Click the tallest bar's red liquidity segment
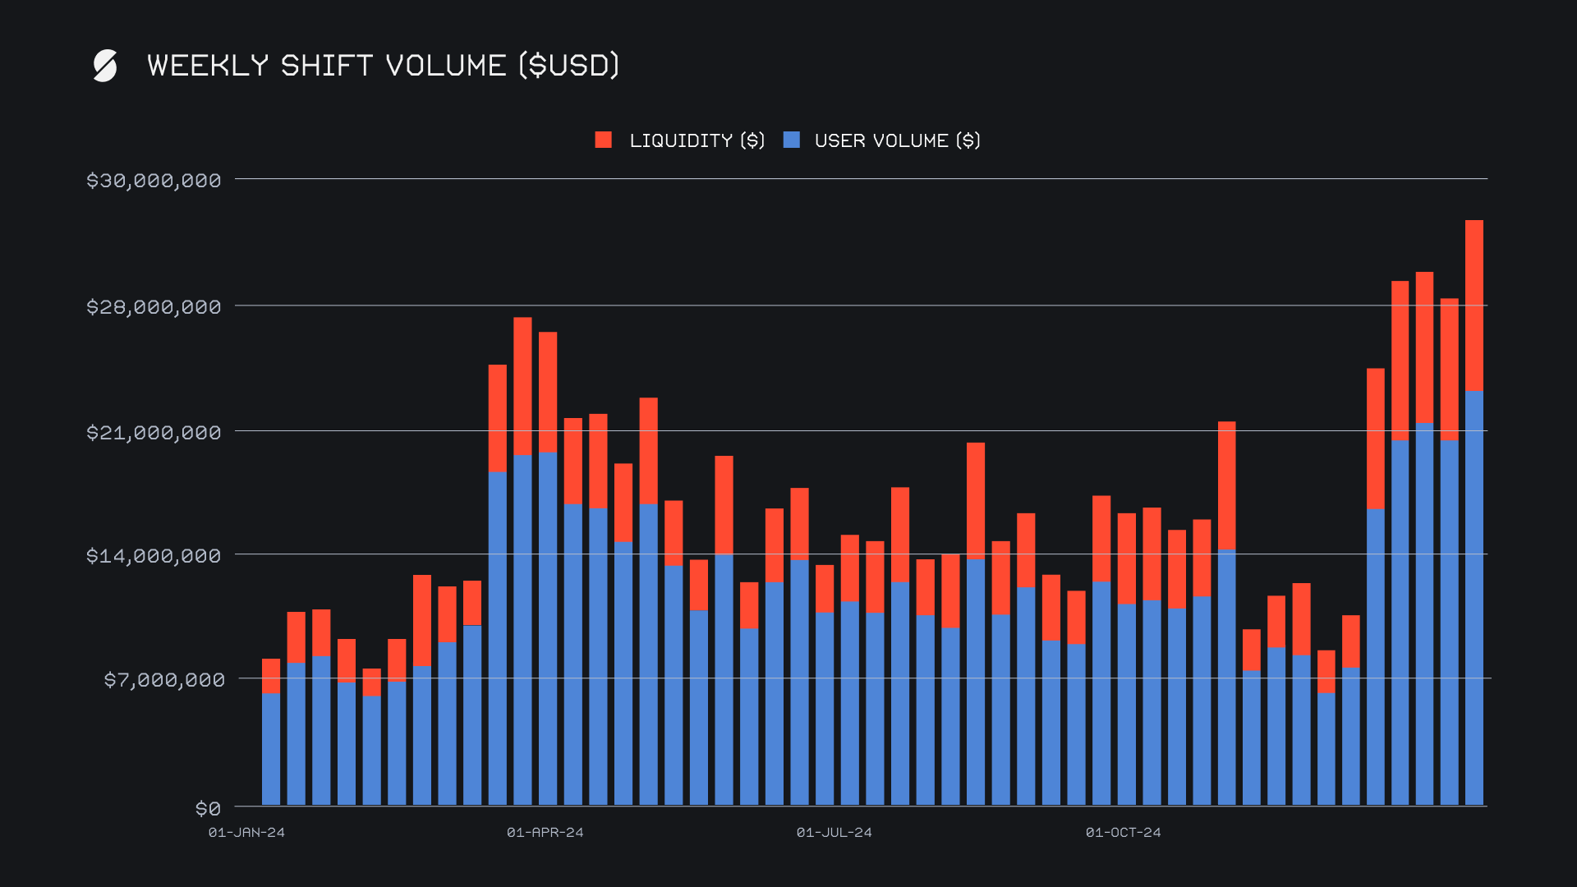The image size is (1577, 887). tap(1474, 304)
